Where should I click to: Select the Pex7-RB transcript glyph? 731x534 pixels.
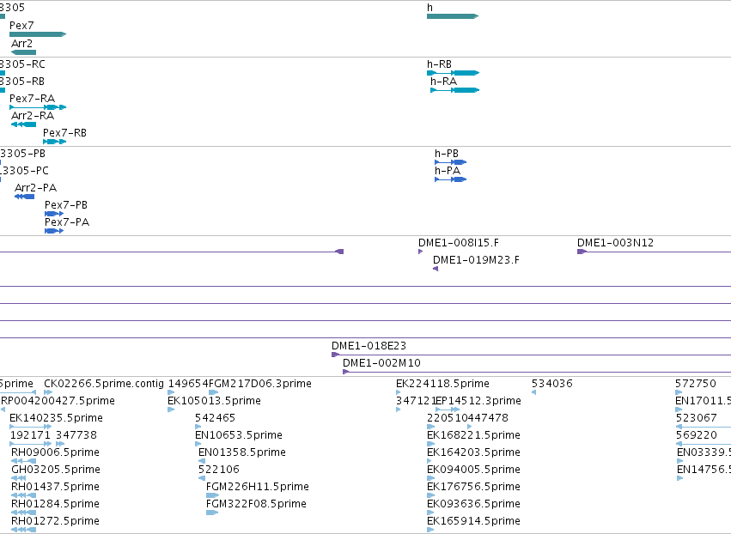(54, 142)
